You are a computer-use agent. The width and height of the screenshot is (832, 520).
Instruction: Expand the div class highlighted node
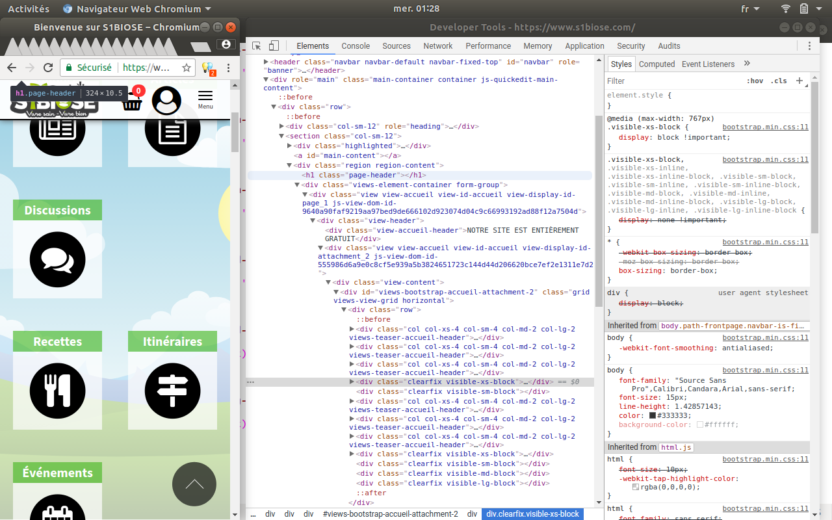tap(289, 146)
